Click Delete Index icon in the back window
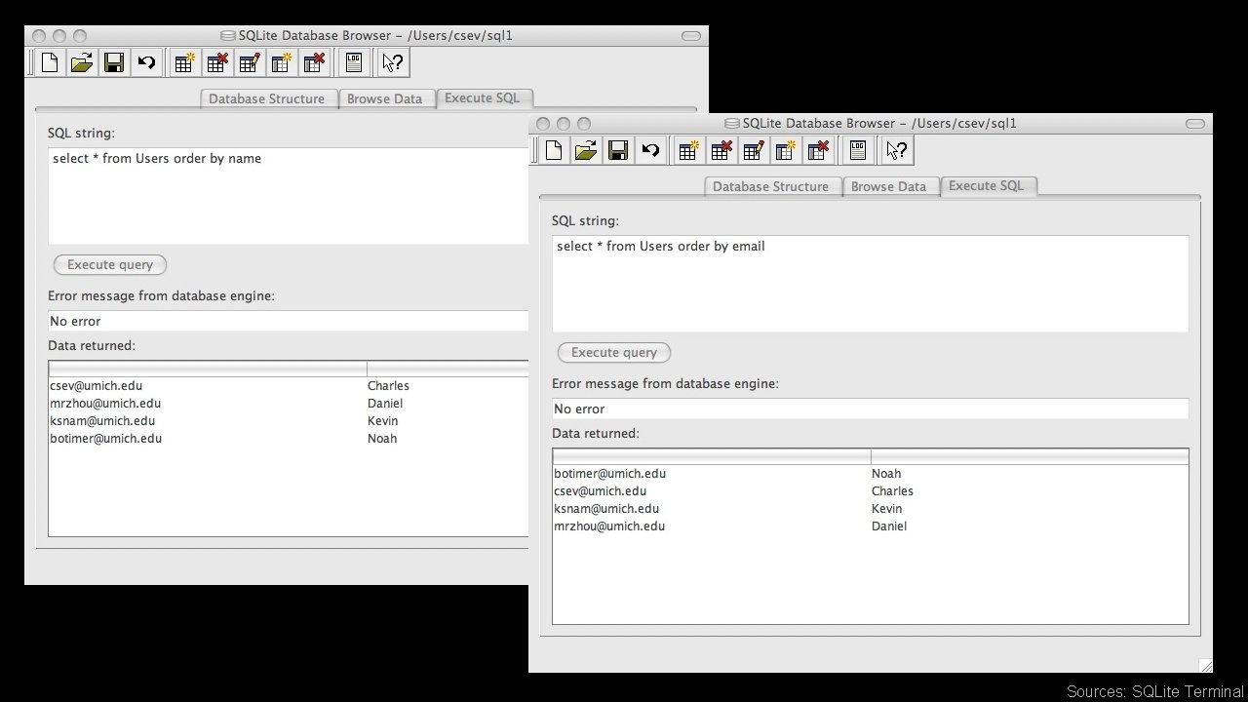This screenshot has width=1248, height=702. coord(314,63)
